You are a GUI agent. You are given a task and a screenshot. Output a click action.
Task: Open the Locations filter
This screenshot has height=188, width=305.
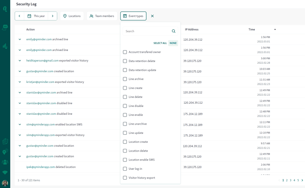coord(72,16)
